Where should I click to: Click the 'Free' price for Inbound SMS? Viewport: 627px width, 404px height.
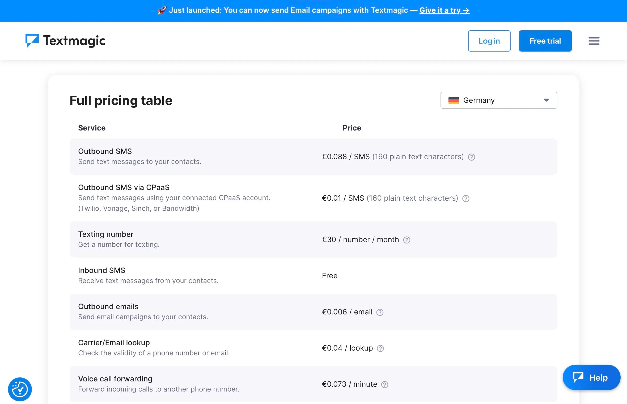(330, 276)
